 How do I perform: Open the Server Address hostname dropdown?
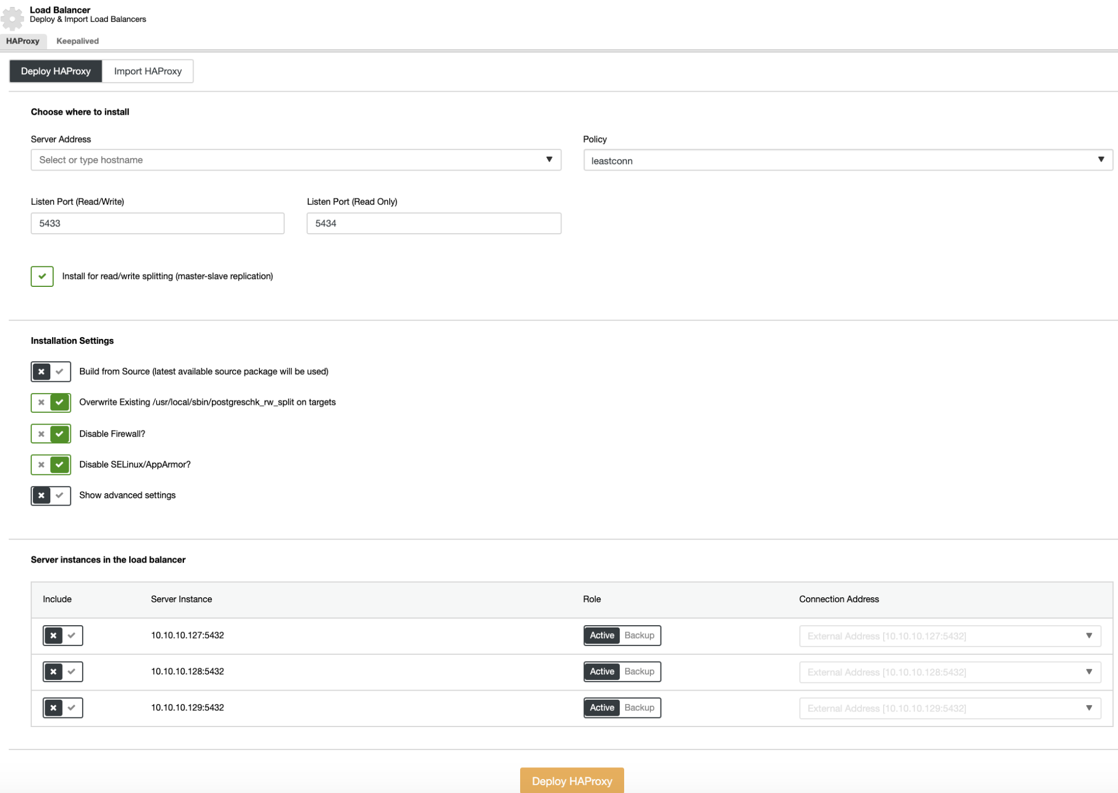click(296, 160)
